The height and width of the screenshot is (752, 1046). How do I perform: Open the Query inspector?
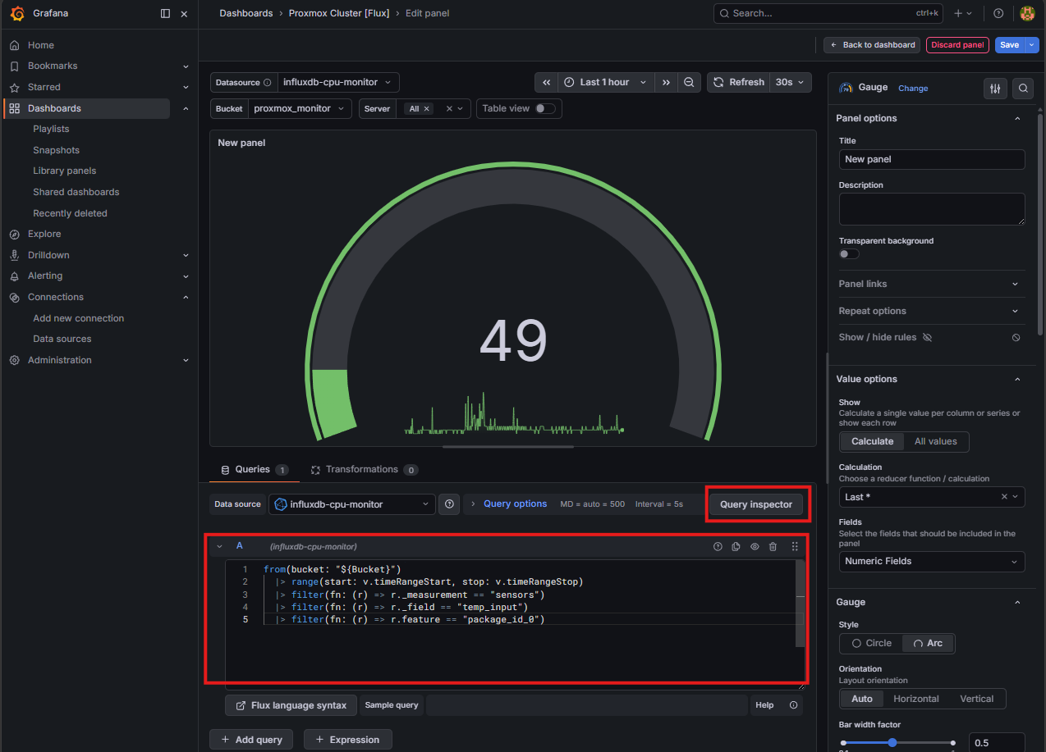pyautogui.click(x=756, y=504)
